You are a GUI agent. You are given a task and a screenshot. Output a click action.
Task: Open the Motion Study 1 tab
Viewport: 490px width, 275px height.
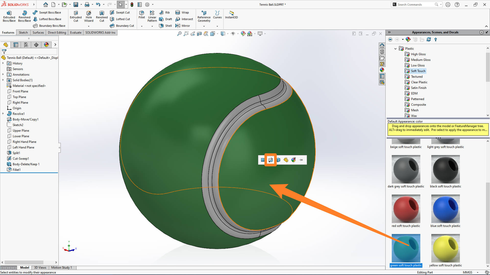(x=62, y=268)
